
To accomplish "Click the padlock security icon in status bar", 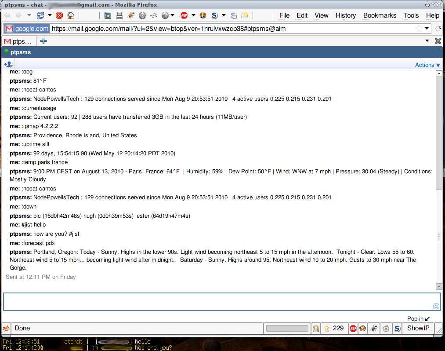I will 315,328.
